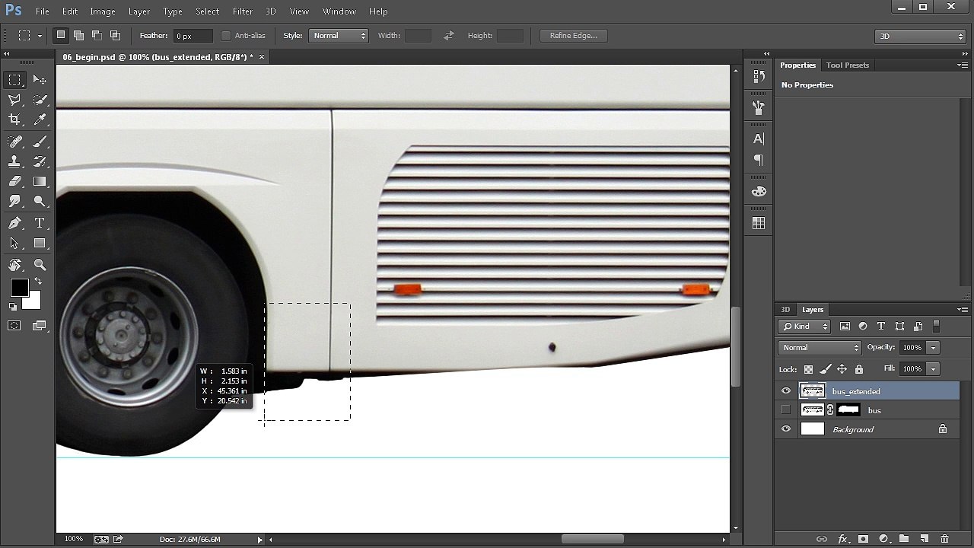Screen dimensions: 974x548
Task: Select the Horizontal Type tool
Action: click(40, 223)
